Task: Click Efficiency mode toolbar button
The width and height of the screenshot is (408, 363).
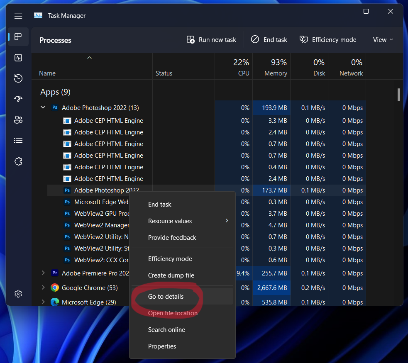Action: pyautogui.click(x=328, y=40)
